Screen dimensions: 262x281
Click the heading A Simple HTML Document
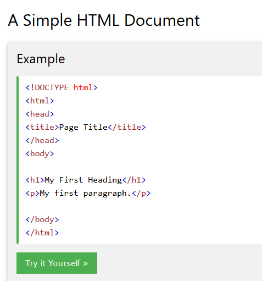pyautogui.click(x=104, y=20)
